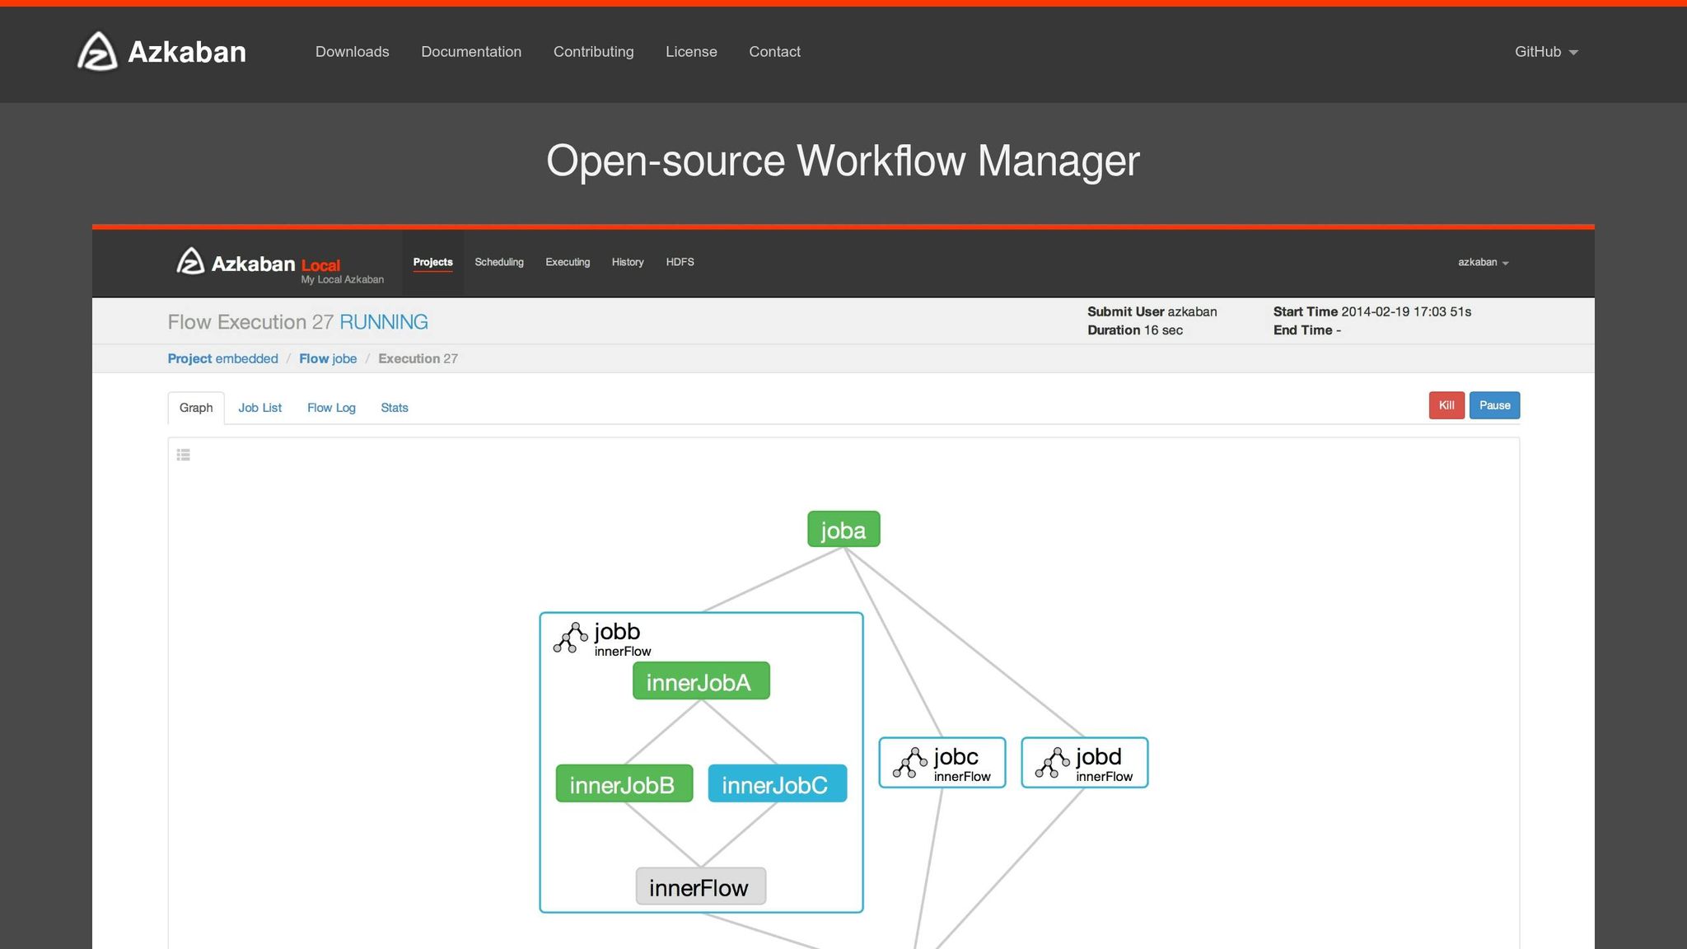Open the HDFS section
The height and width of the screenshot is (949, 1687).
(680, 262)
